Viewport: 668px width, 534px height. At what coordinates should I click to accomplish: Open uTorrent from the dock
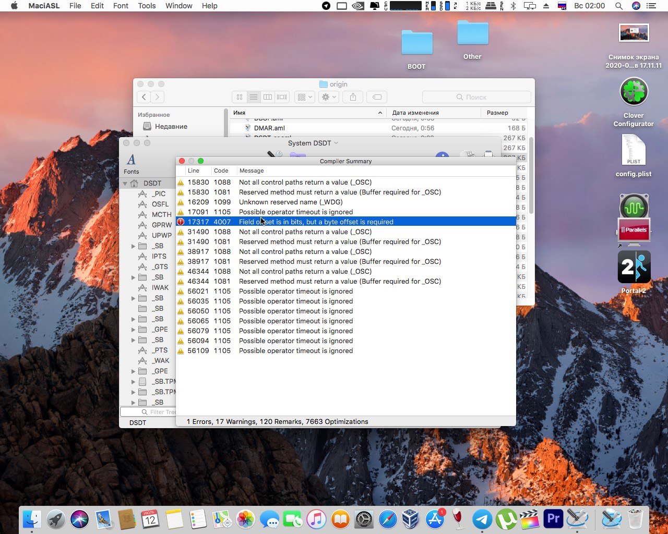click(x=506, y=519)
